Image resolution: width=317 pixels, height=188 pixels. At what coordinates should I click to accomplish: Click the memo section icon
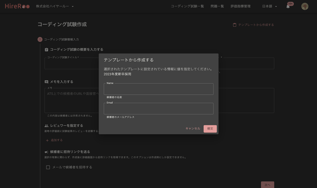click(x=47, y=82)
